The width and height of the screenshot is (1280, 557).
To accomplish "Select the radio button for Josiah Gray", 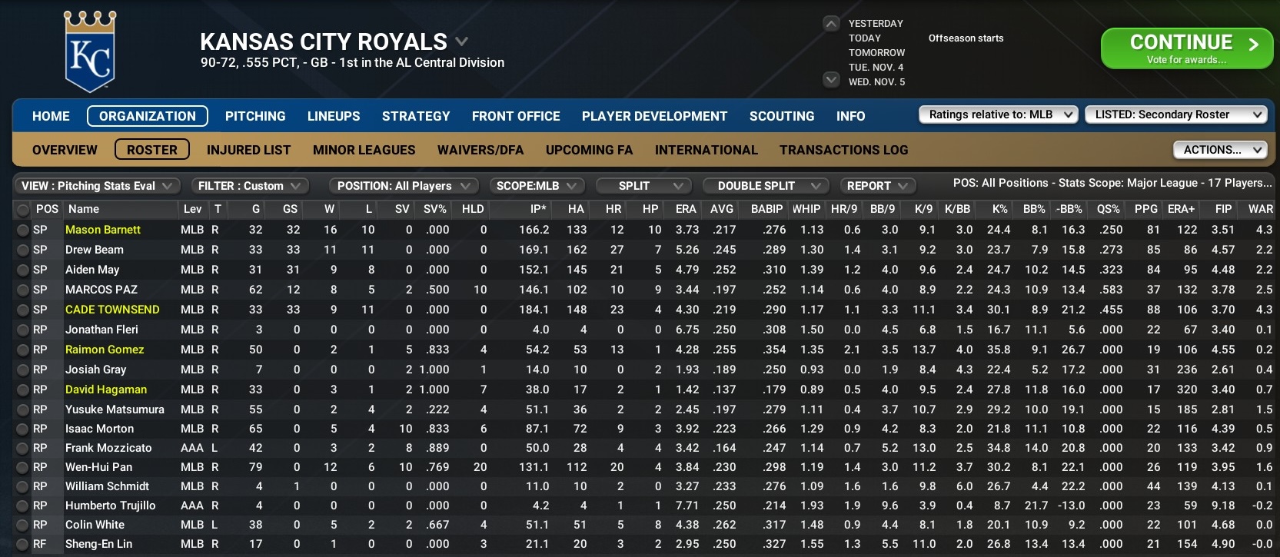I will click(23, 370).
